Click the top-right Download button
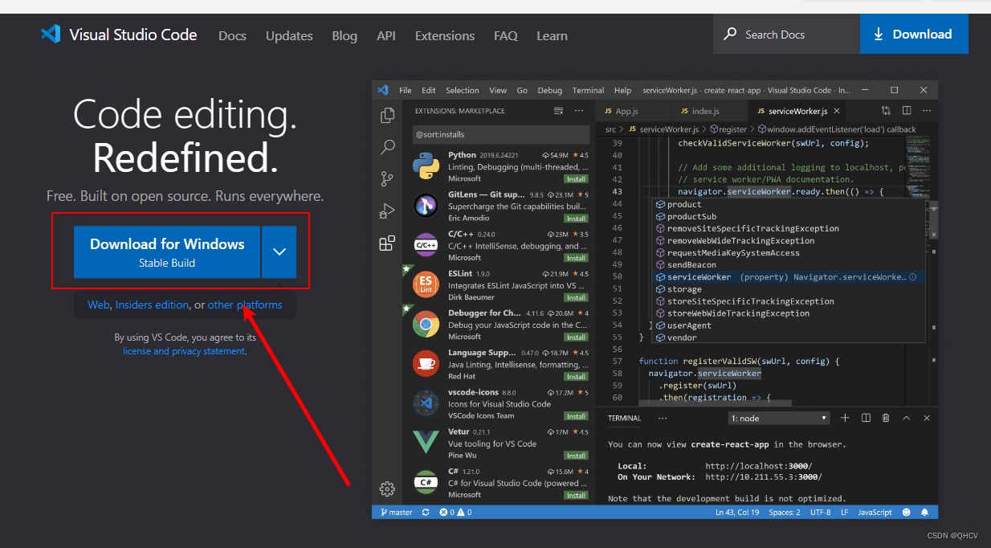991x548 pixels. (914, 34)
